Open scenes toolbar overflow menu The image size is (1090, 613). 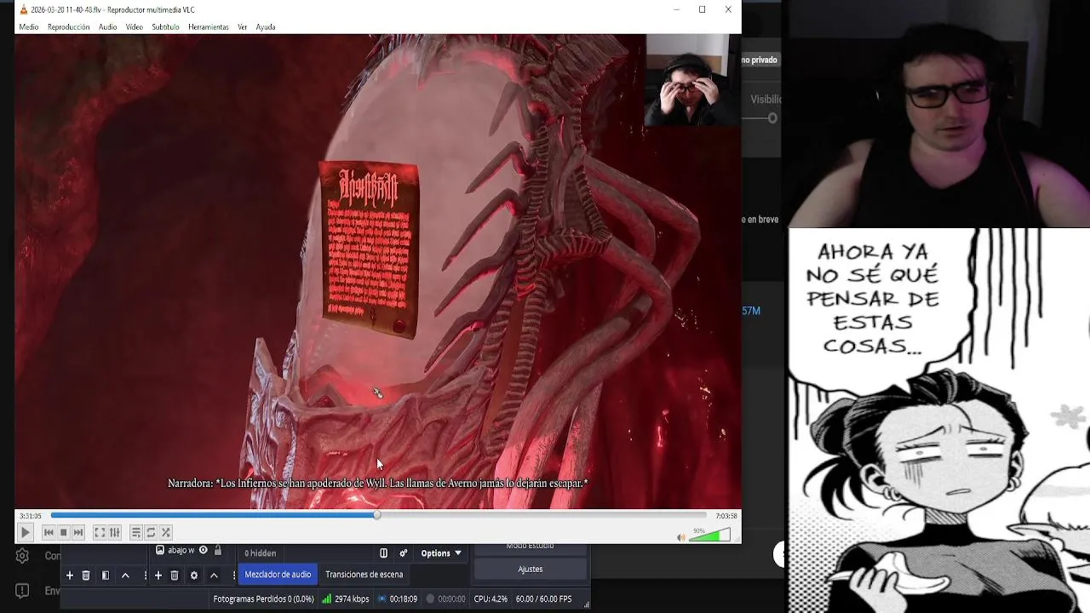point(146,576)
